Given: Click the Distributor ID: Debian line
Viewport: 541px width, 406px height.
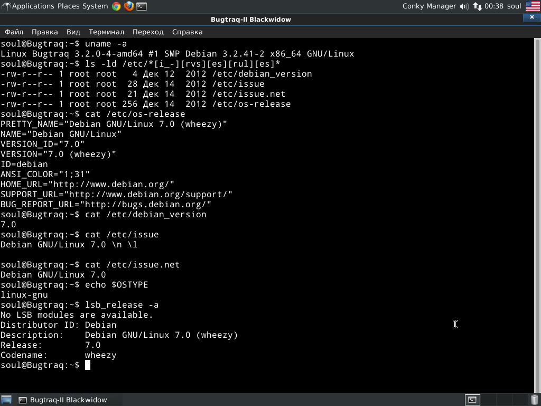Looking at the screenshot, I should coord(58,325).
